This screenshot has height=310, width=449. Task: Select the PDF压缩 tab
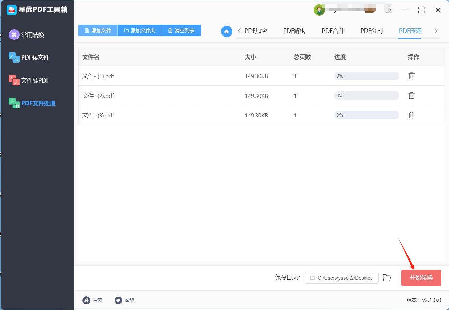[410, 31]
